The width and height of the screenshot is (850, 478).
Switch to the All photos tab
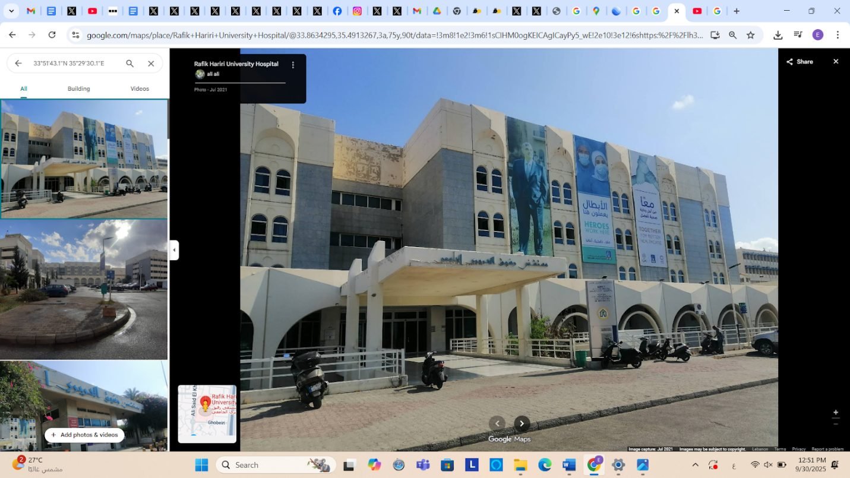coord(24,88)
